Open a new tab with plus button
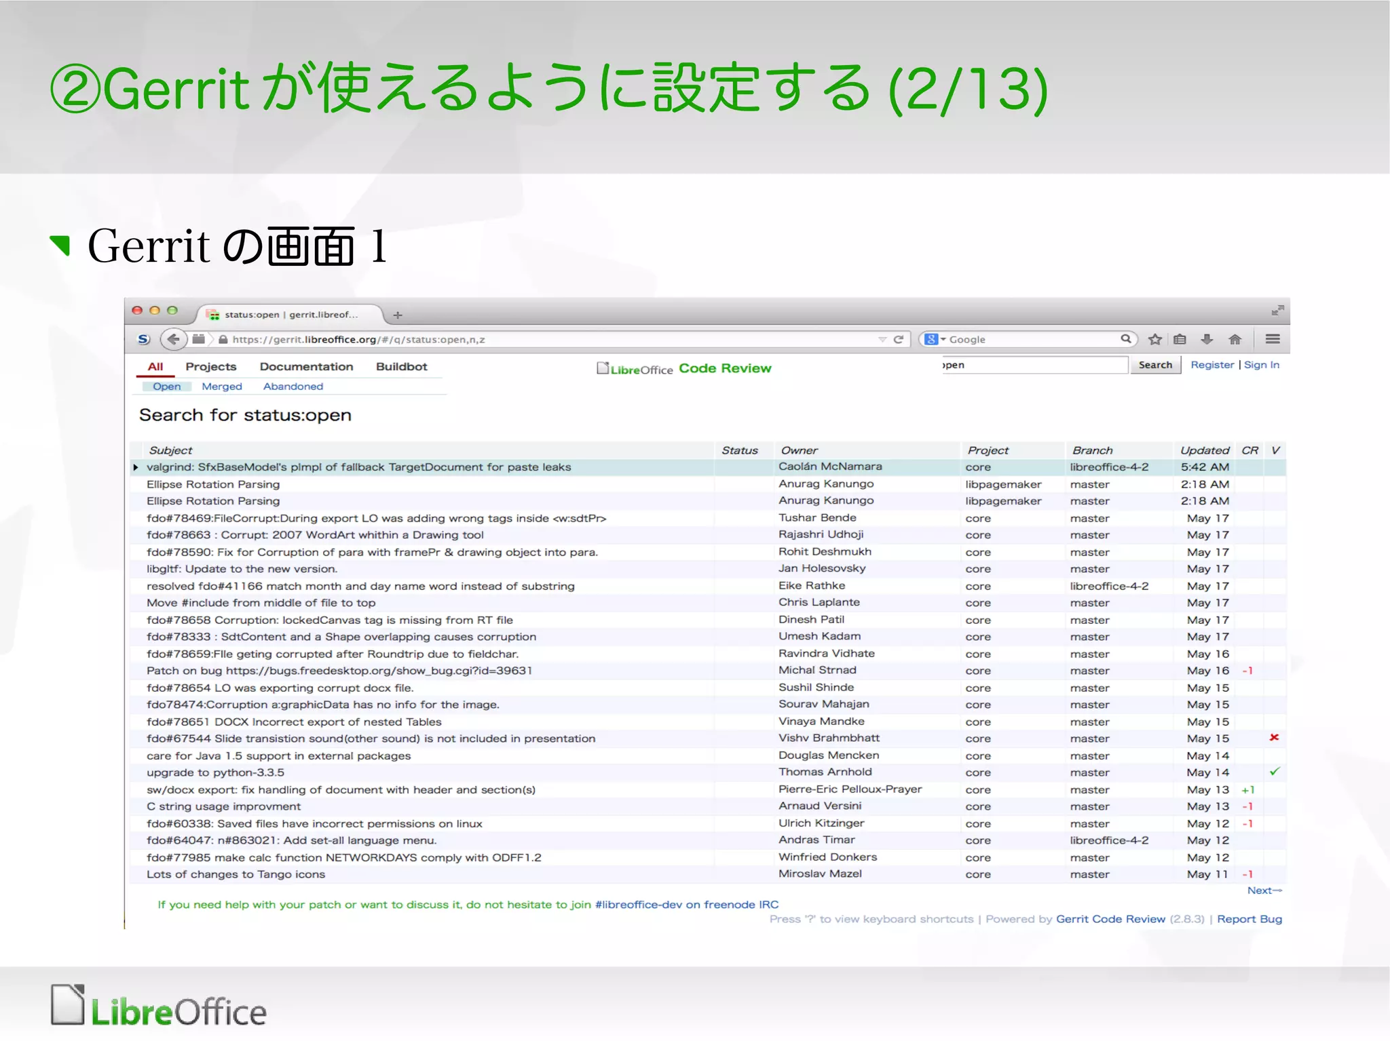1390x1041 pixels. tap(398, 315)
